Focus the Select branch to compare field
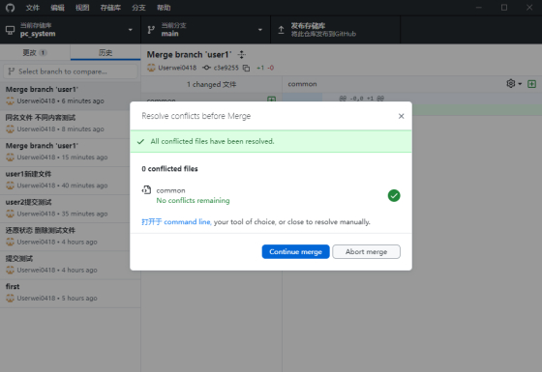This screenshot has height=372, width=542. pyautogui.click(x=71, y=72)
